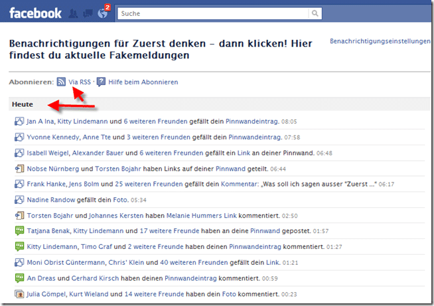Click the RSS feed icon

pos(61,82)
